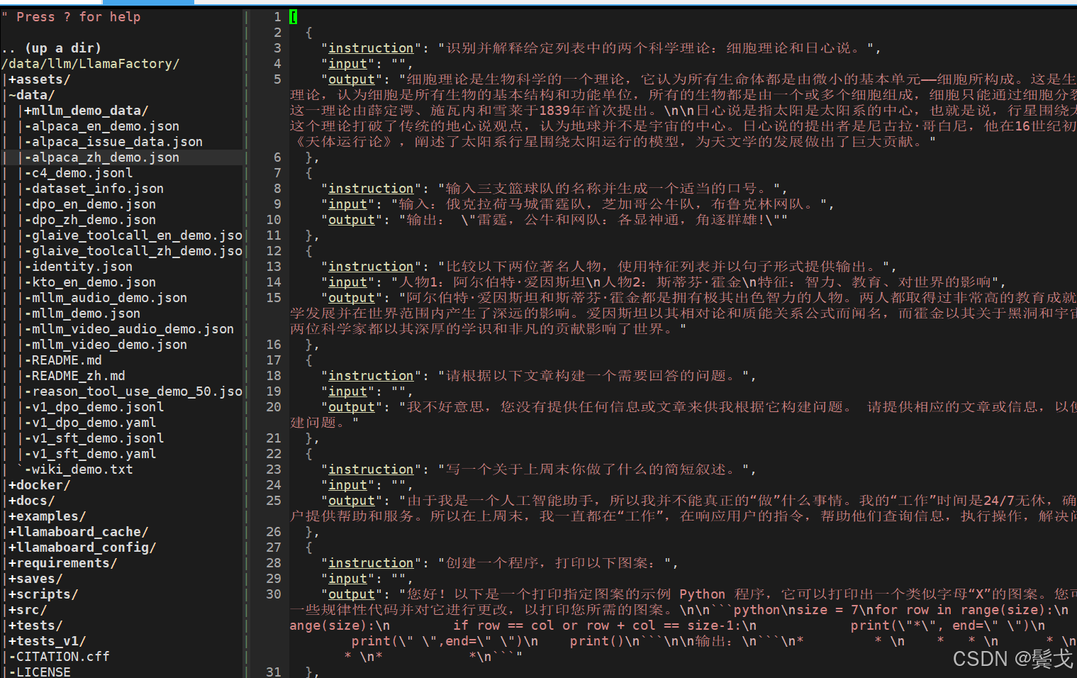The height and width of the screenshot is (678, 1077).
Task: Expand the +requirements/ folder
Action: coord(63,563)
